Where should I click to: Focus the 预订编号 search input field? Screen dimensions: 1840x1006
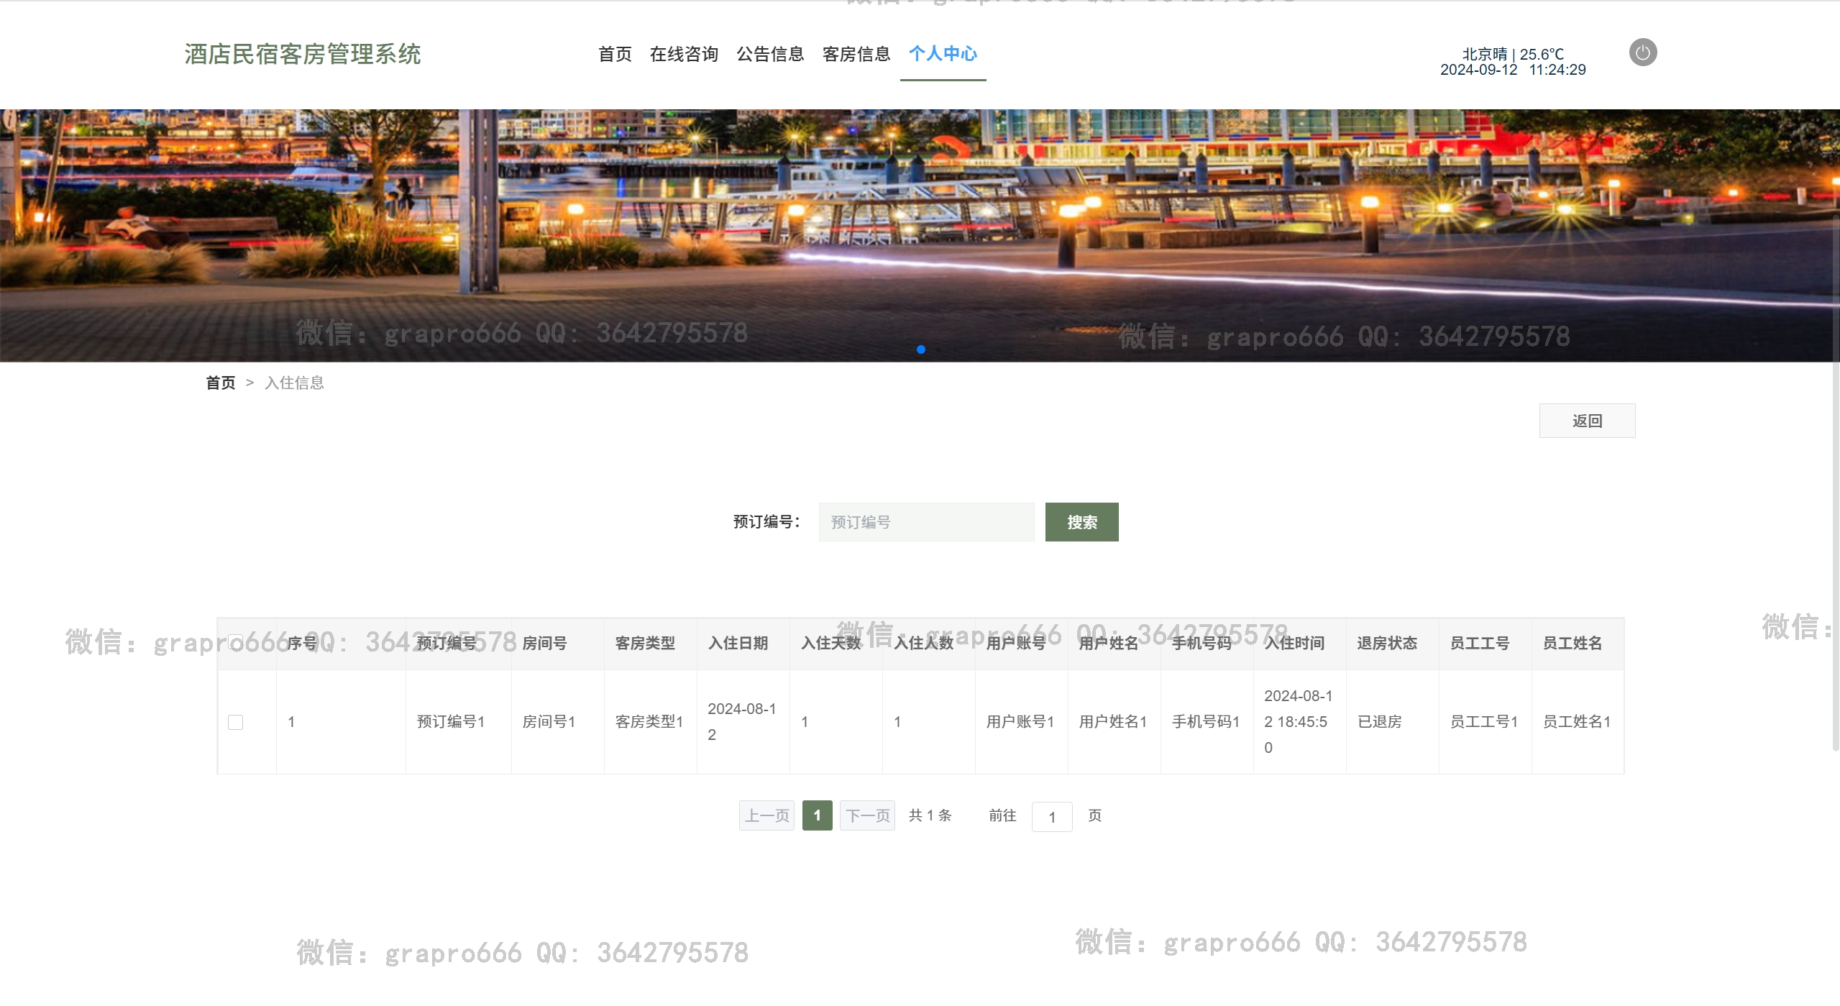click(926, 522)
